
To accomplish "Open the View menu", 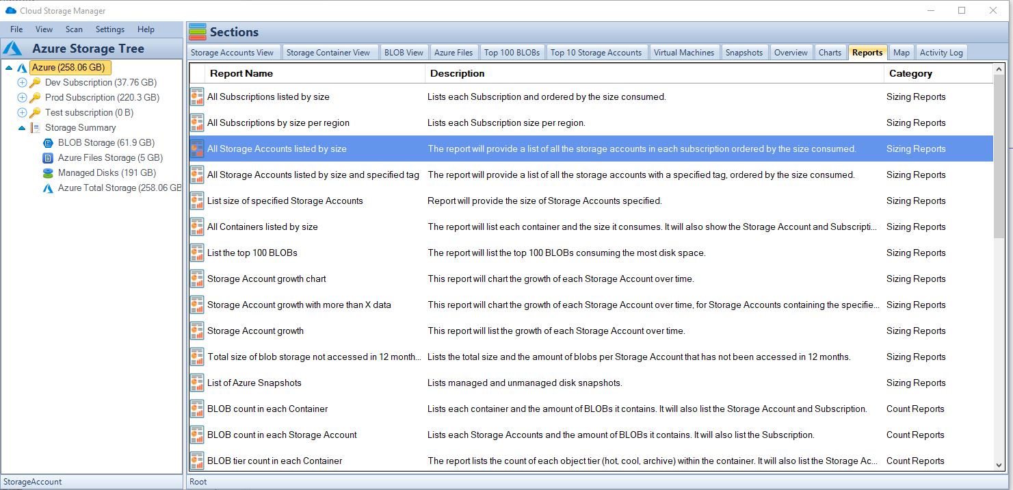I will pos(44,29).
